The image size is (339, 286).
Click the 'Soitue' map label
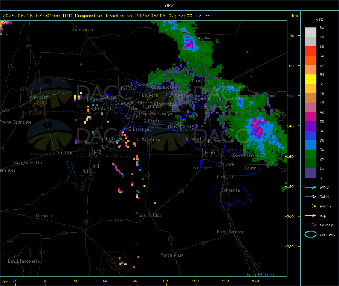[200, 168]
